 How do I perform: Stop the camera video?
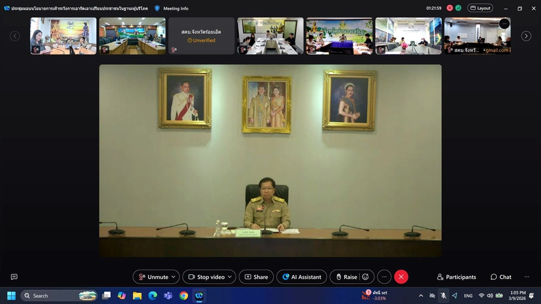click(x=206, y=277)
